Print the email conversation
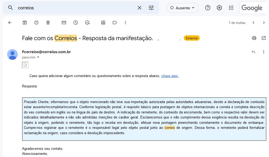 pyautogui.click(x=254, y=38)
